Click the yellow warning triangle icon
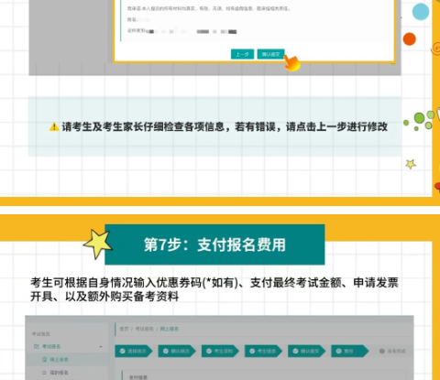 (54, 126)
